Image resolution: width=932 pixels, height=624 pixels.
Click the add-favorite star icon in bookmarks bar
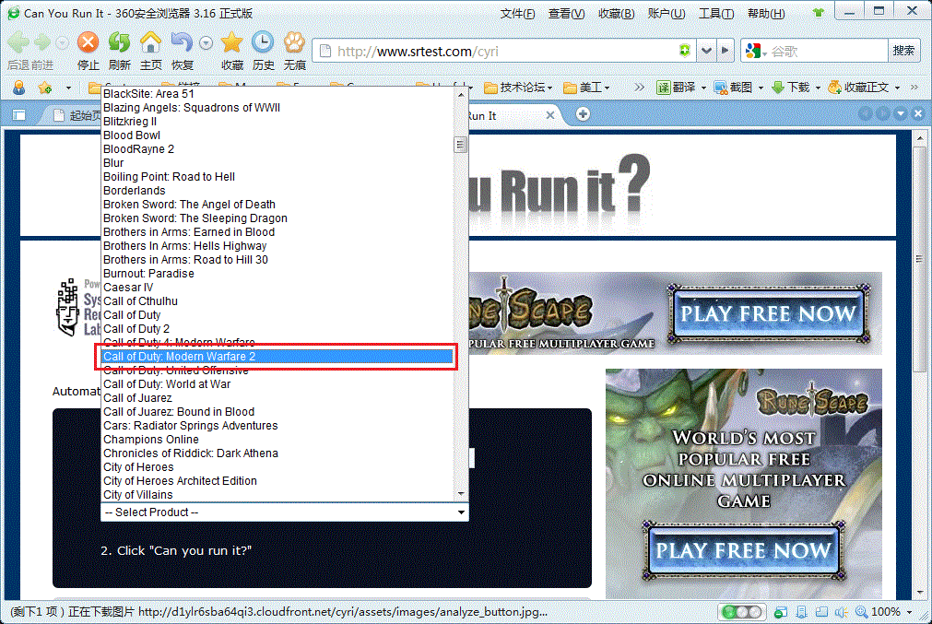(x=44, y=88)
